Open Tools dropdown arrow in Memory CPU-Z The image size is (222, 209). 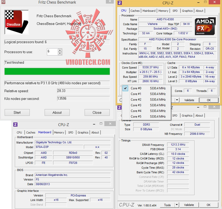177,205
